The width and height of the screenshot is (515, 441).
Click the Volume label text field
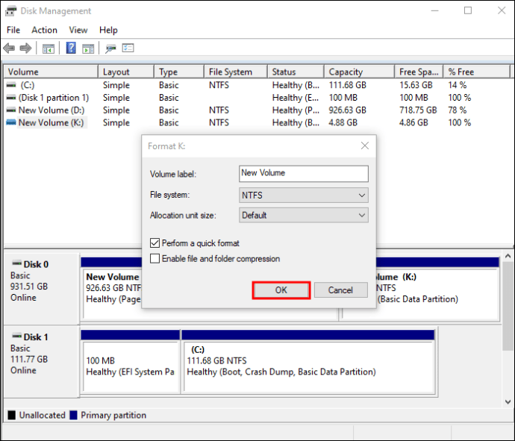[x=304, y=173]
